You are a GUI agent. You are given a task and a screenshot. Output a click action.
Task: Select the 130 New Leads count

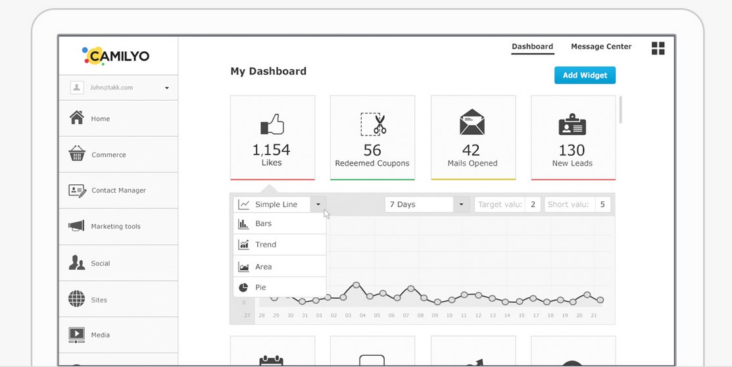572,151
